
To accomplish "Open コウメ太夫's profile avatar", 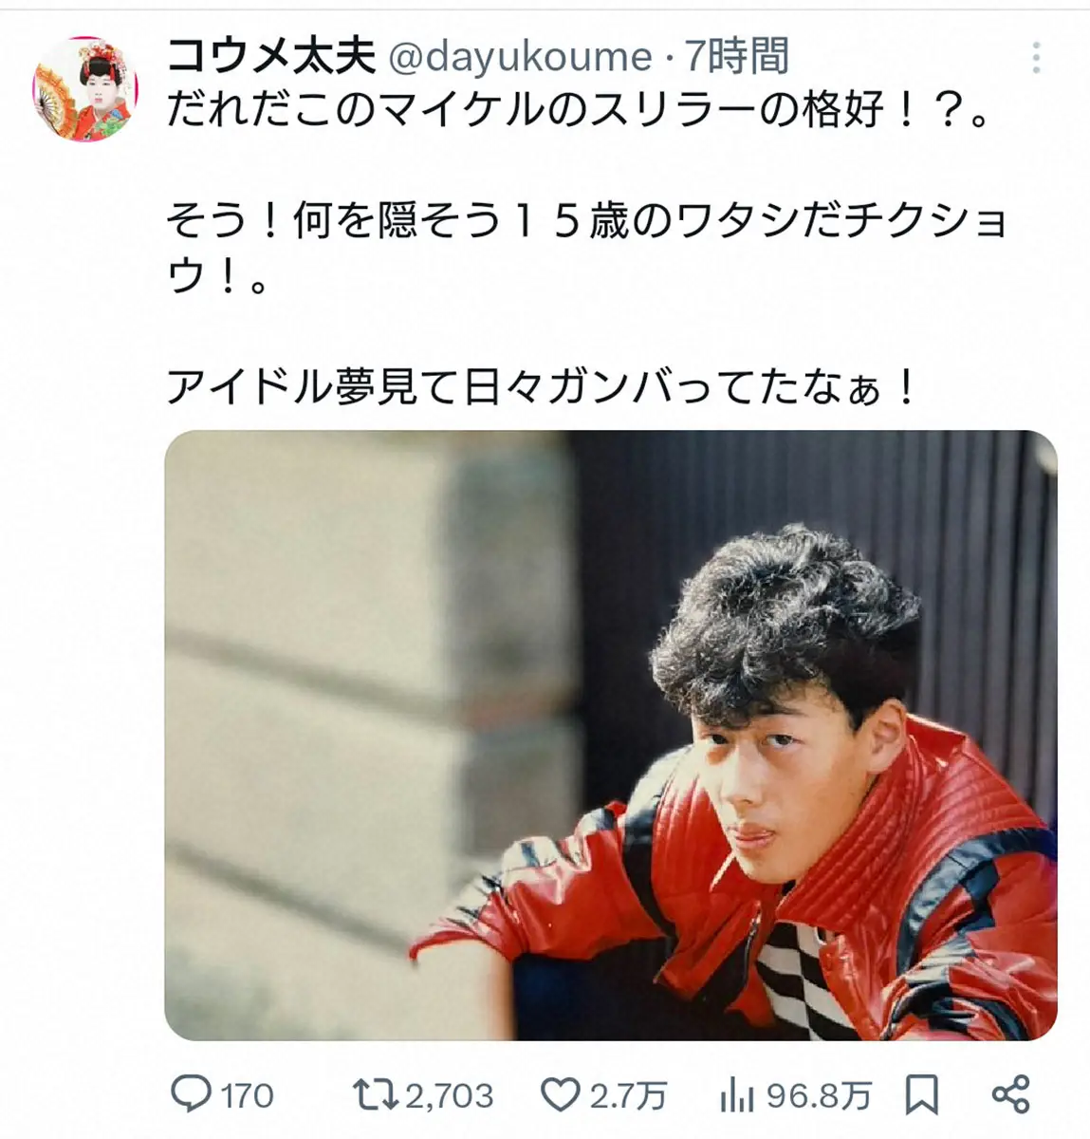I will click(x=85, y=91).
